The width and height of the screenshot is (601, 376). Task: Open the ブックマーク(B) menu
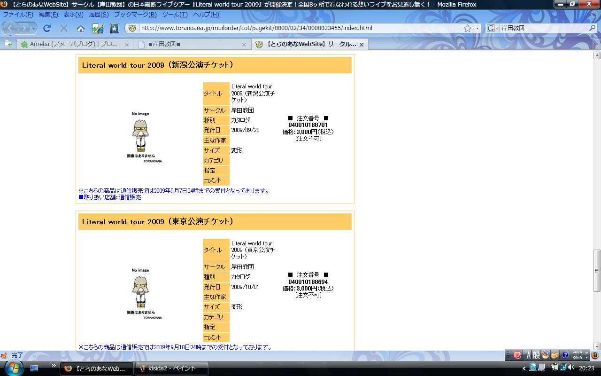pyautogui.click(x=135, y=15)
